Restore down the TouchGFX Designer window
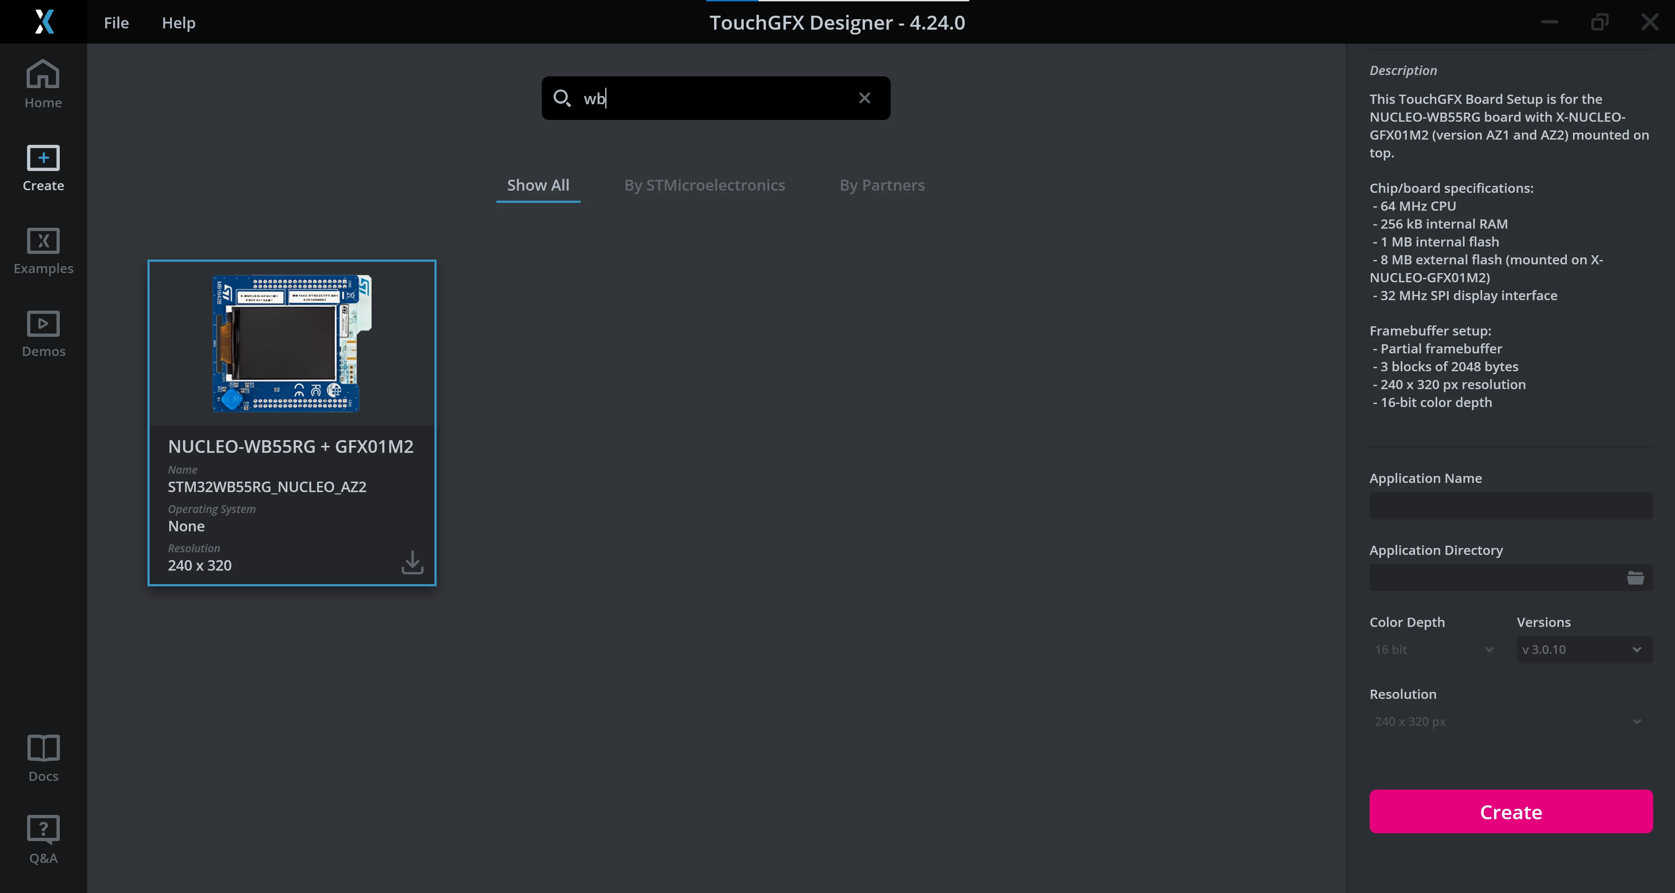Screen dimensions: 1675x893 click(x=1600, y=22)
